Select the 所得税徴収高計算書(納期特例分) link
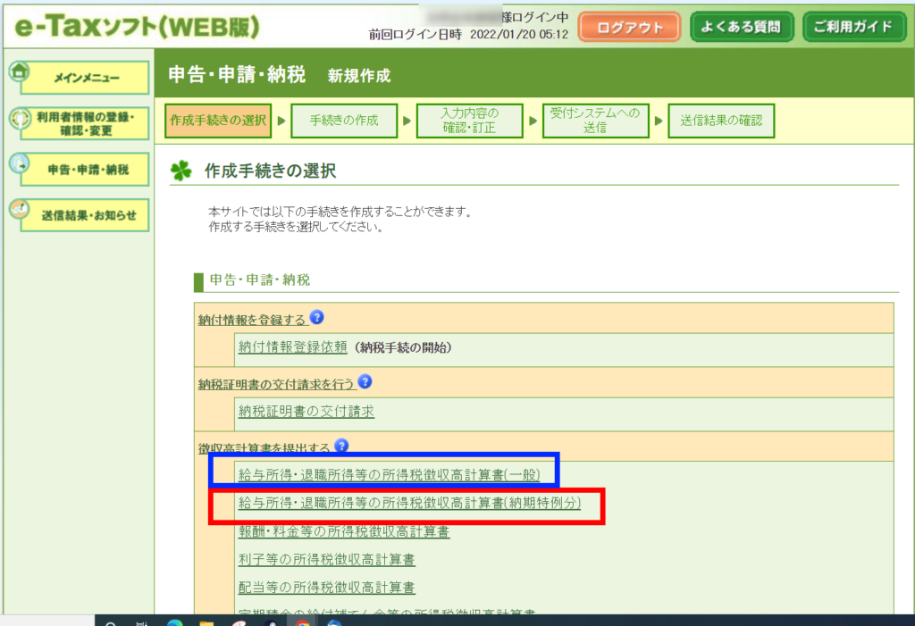Screen dimensions: 915x626 (409, 503)
